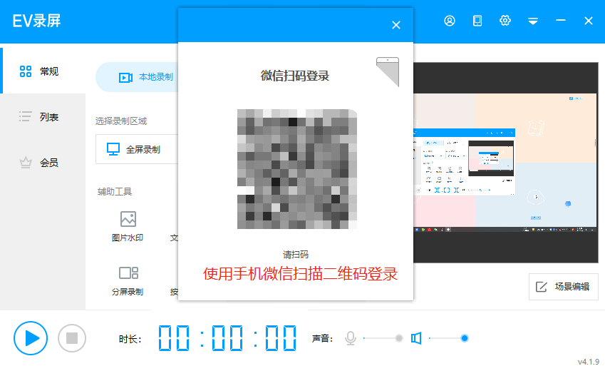Click the recording preview thumbnail

505,163
